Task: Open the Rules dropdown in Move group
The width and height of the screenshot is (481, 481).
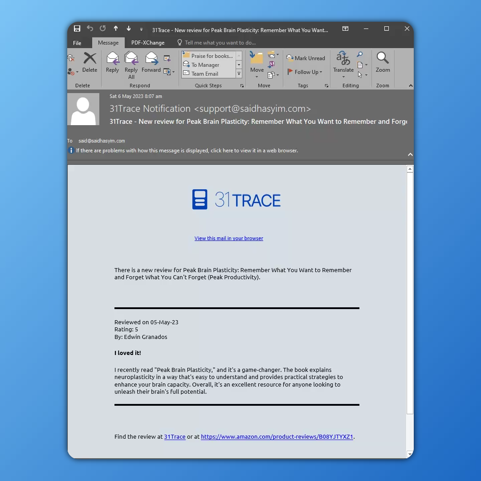Action: pyautogui.click(x=273, y=55)
